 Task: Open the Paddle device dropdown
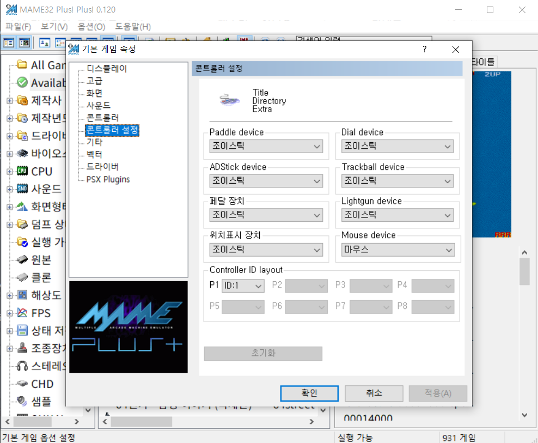pos(266,146)
